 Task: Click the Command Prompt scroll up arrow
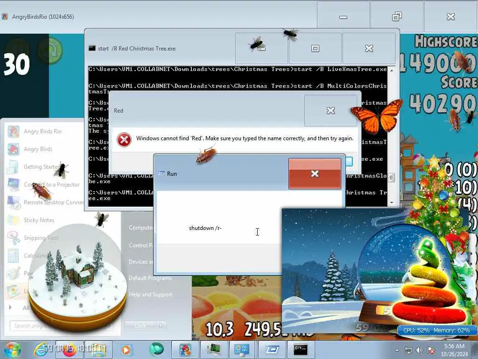click(x=392, y=71)
